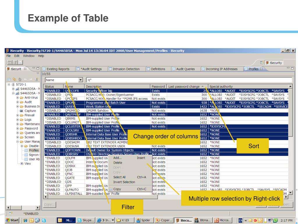Open the File menu
The height and width of the screenshot is (224, 298).
point(8,56)
